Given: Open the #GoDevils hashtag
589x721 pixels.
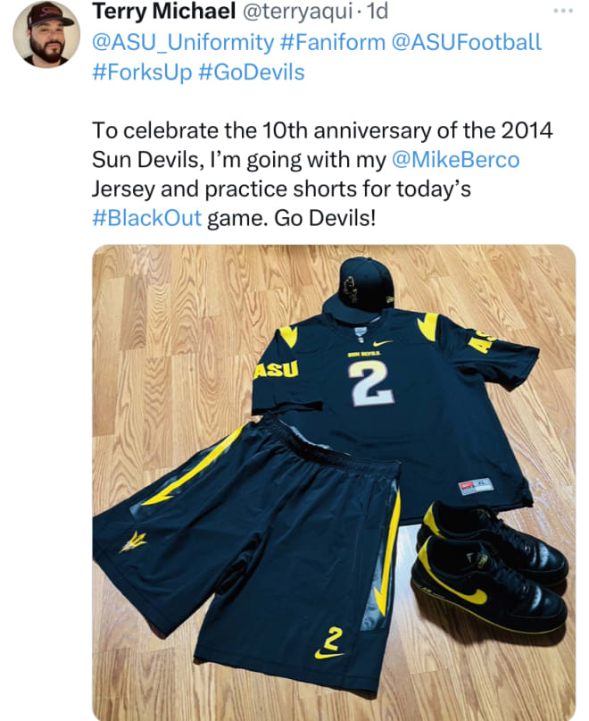Looking at the screenshot, I should pyautogui.click(x=252, y=72).
